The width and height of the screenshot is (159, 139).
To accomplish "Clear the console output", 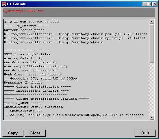I will pyautogui.click(x=35, y=133).
